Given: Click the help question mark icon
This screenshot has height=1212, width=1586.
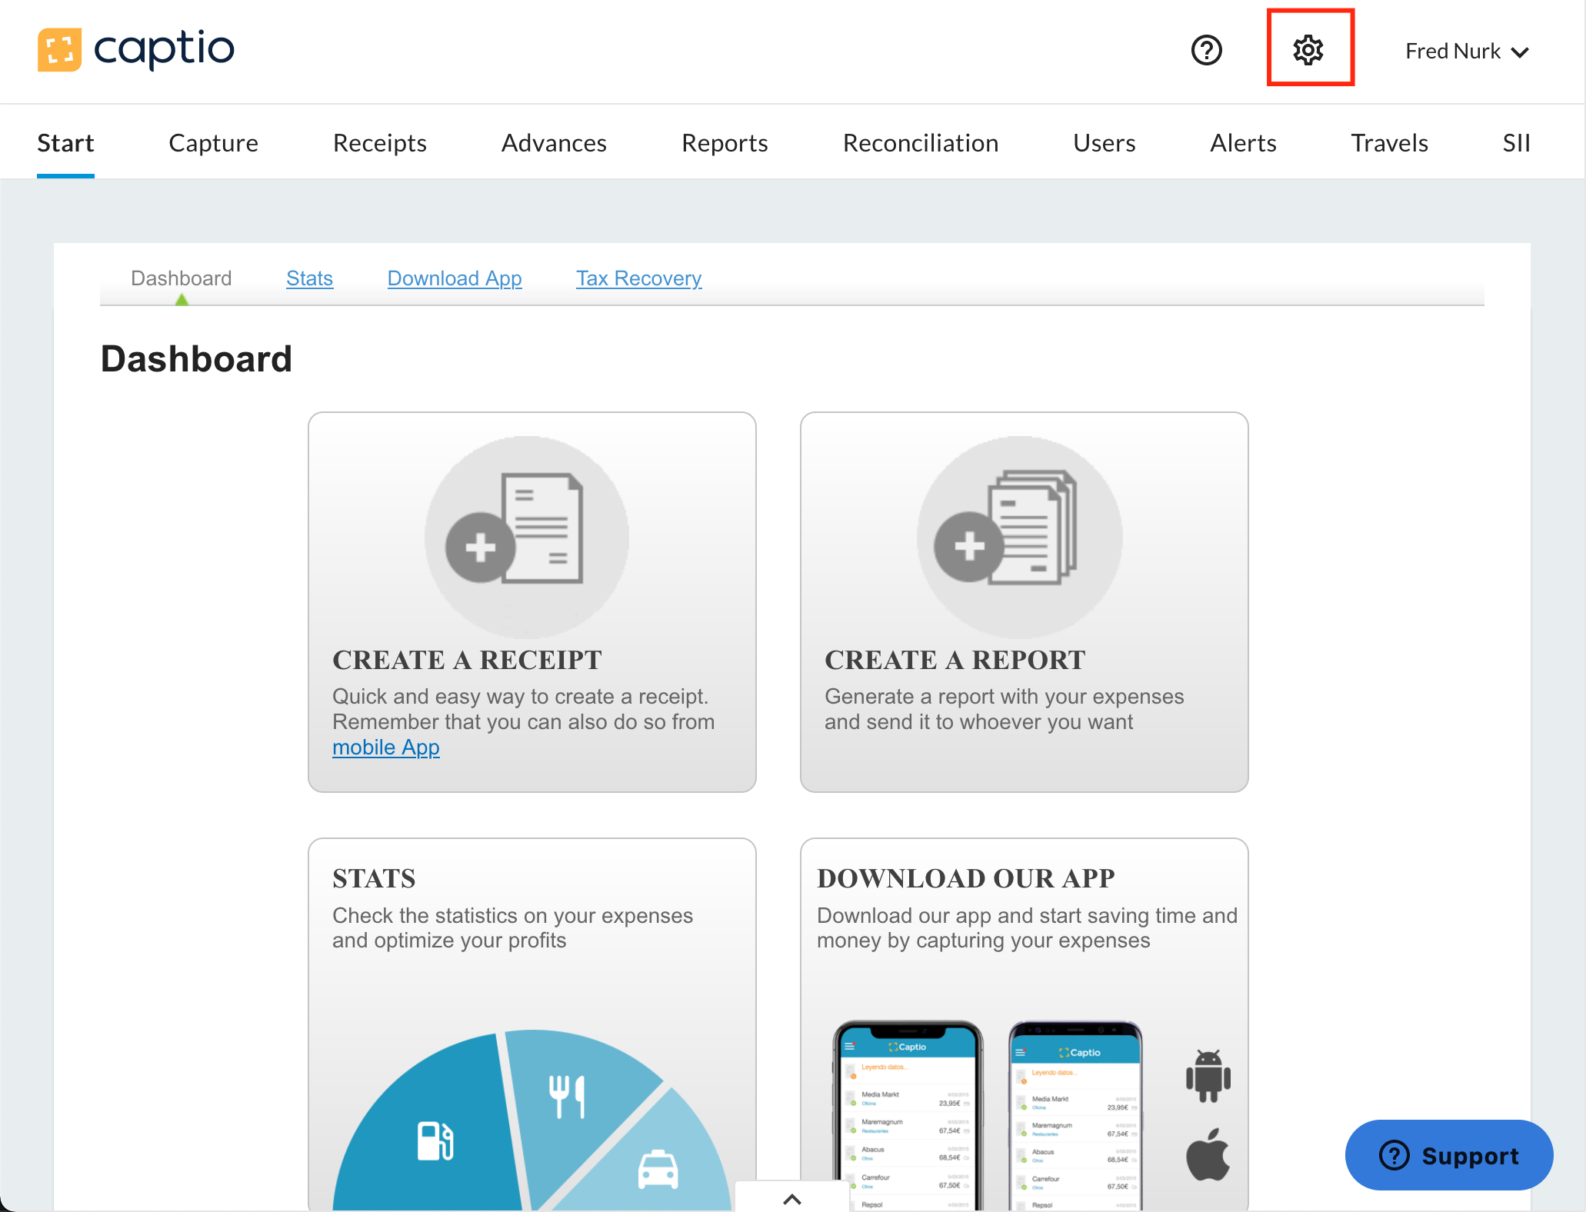Looking at the screenshot, I should (x=1206, y=51).
